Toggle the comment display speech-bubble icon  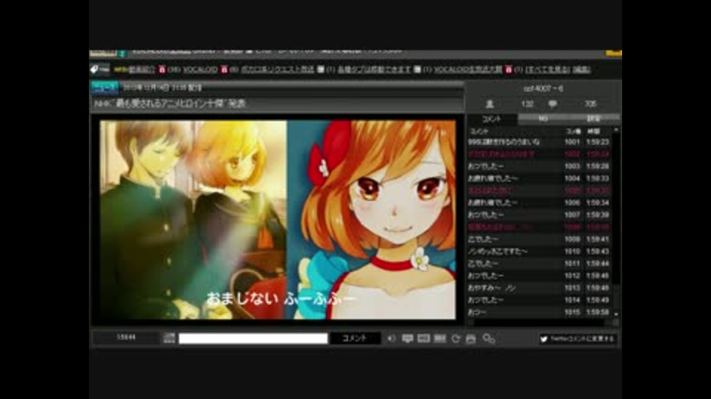click(407, 338)
